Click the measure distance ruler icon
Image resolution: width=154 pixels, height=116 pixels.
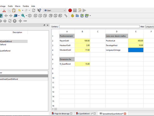[66, 16]
